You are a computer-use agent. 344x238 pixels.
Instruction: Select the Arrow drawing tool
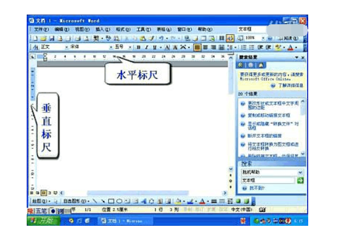(103, 201)
